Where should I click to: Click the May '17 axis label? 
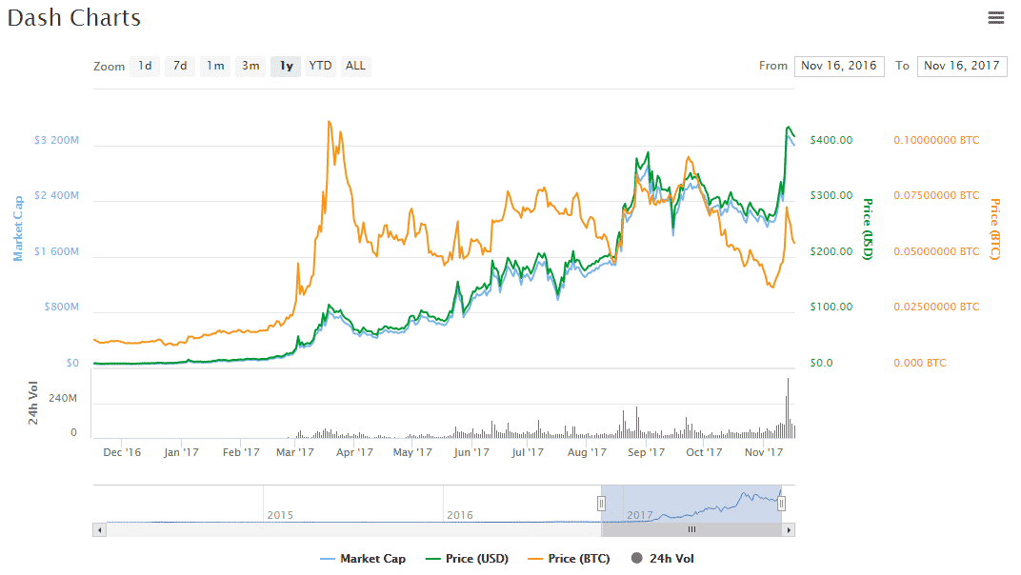pyautogui.click(x=412, y=452)
